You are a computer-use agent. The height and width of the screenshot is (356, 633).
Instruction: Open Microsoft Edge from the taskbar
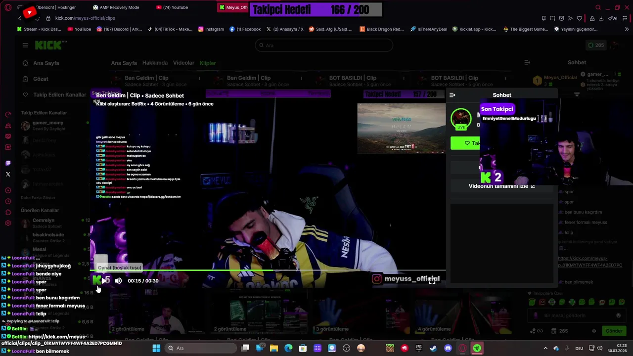(x=288, y=348)
